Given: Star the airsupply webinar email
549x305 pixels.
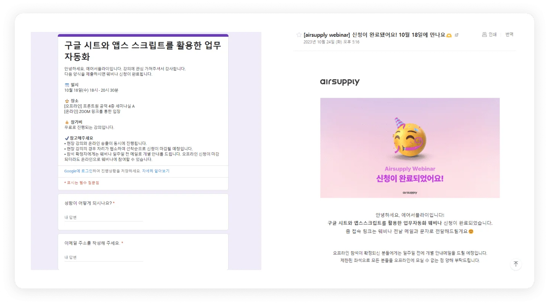Looking at the screenshot, I should [299, 35].
